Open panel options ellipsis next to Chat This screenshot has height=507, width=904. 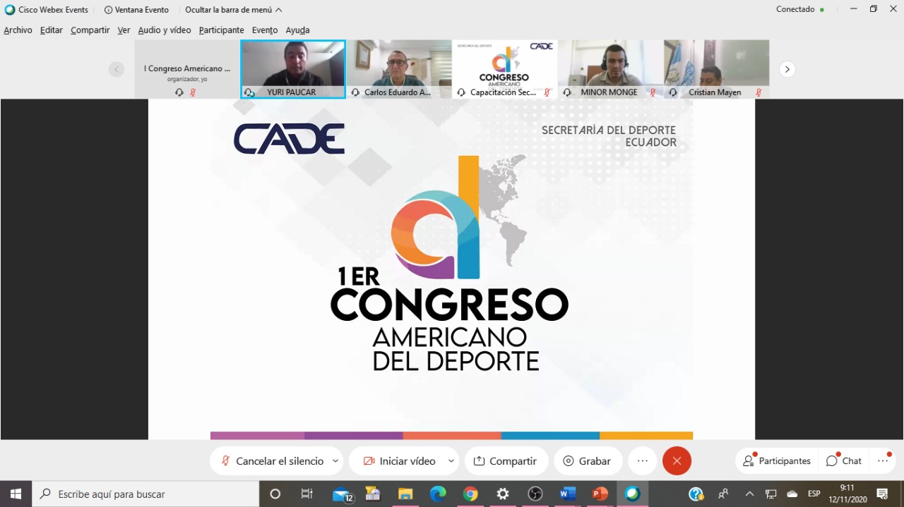[883, 461]
